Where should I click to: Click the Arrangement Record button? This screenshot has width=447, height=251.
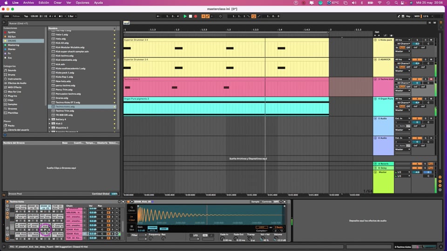click(196, 16)
